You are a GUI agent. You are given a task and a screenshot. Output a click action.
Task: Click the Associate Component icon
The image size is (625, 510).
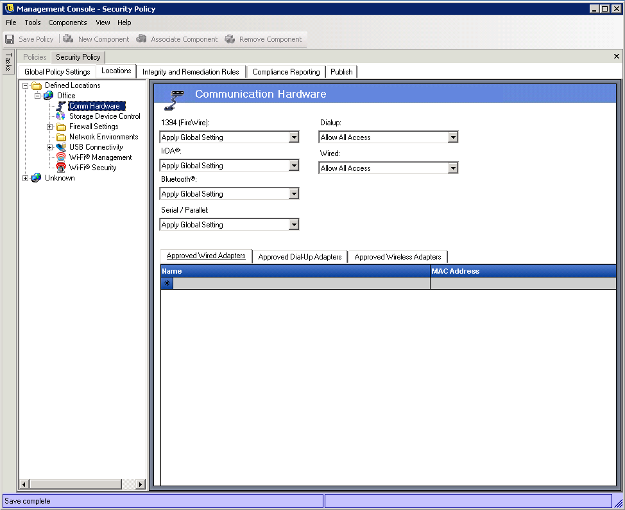[x=141, y=39]
